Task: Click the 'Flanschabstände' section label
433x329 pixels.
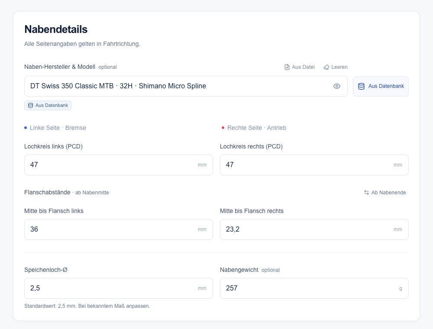Action: pyautogui.click(x=47, y=192)
